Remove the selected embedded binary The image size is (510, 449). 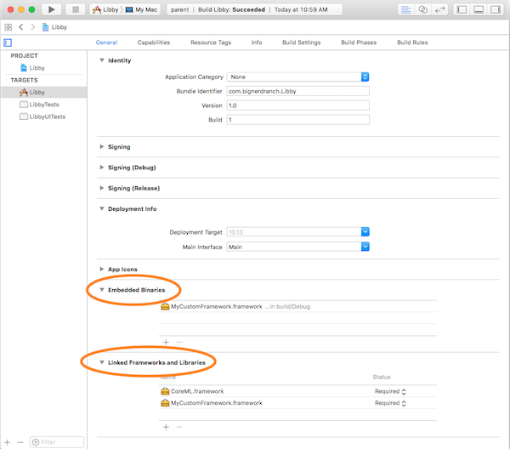179,342
